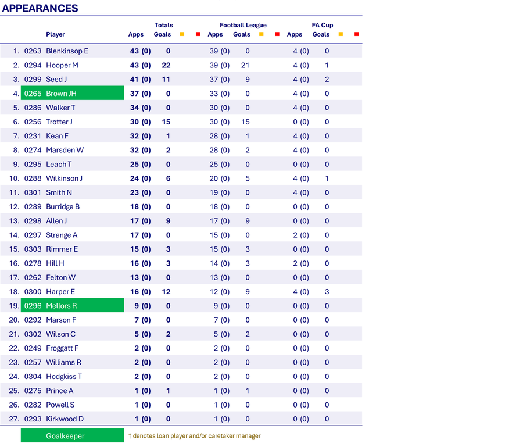
Task: Select goalkeeper row Mellors R
Action: pyautogui.click(x=73, y=306)
